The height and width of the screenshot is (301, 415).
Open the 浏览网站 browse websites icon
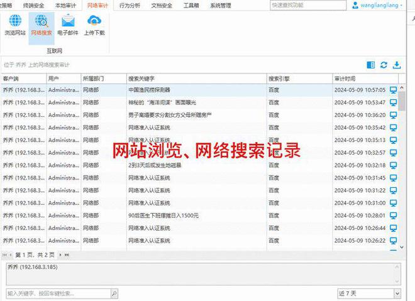coord(15,25)
